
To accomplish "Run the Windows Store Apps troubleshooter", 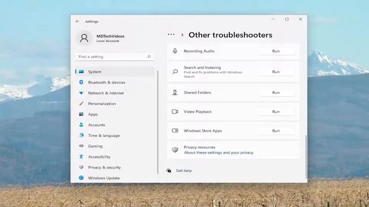I will (276, 131).
